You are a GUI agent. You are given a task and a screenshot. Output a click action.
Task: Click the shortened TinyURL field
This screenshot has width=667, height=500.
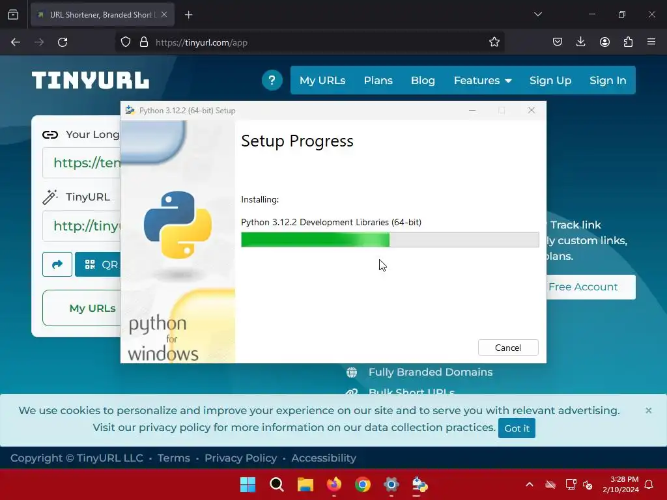81,226
